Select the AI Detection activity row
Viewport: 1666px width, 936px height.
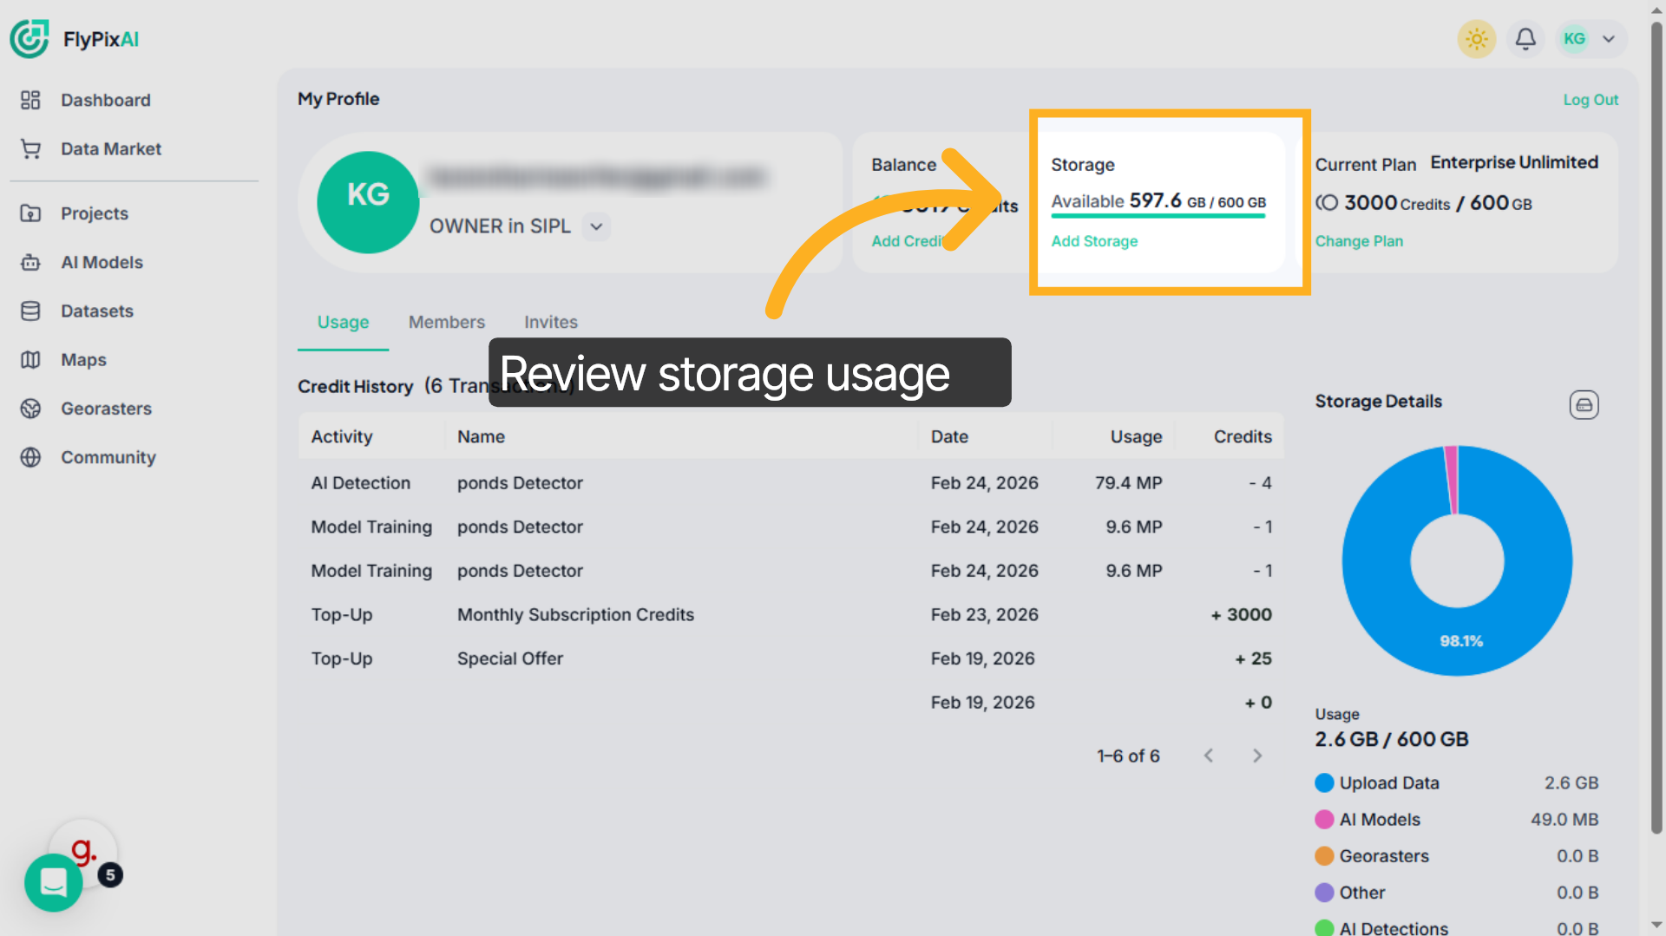click(x=790, y=483)
